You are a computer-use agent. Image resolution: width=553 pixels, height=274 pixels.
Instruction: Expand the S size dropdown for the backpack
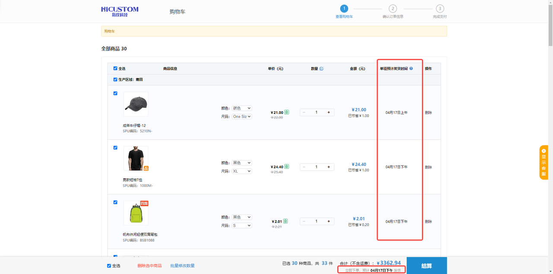pos(242,226)
